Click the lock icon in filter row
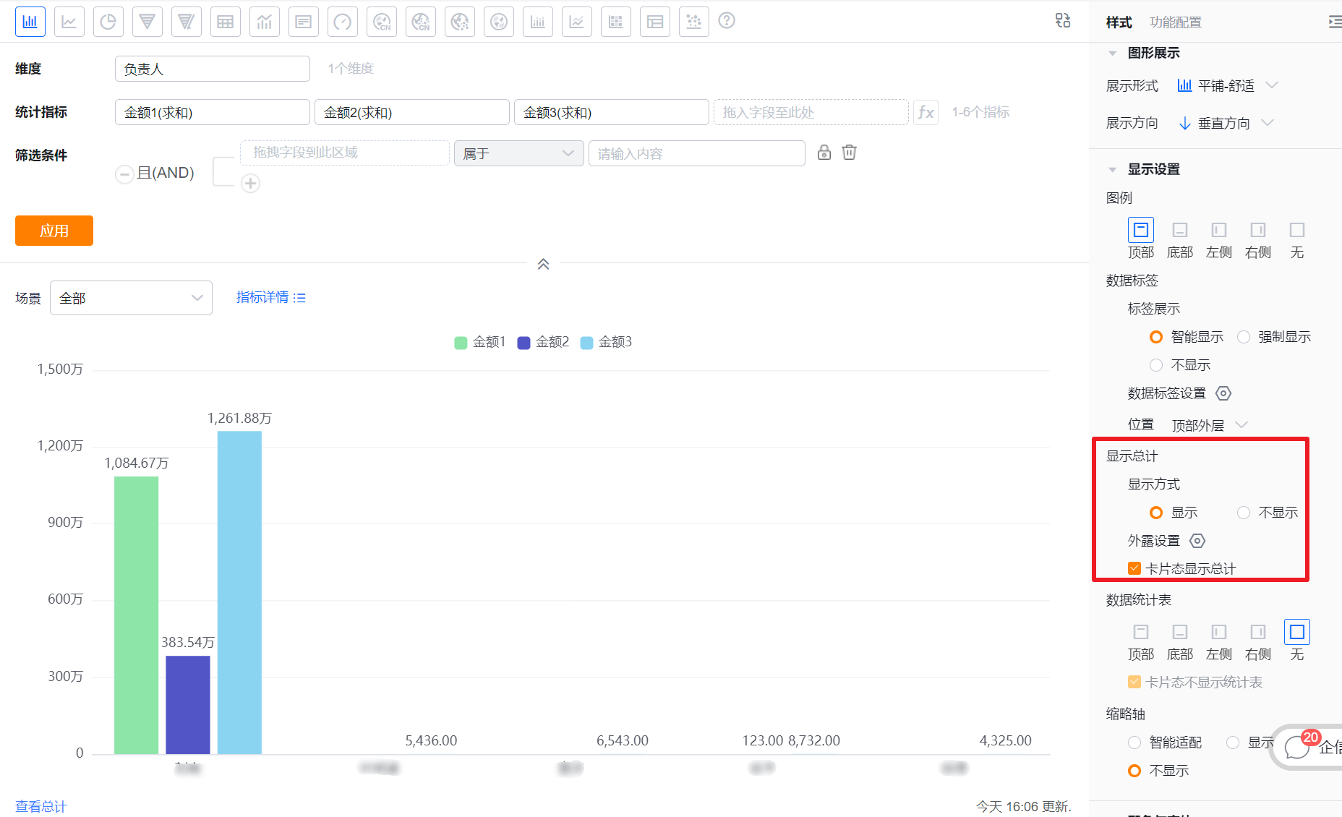The image size is (1342, 817). 824,153
